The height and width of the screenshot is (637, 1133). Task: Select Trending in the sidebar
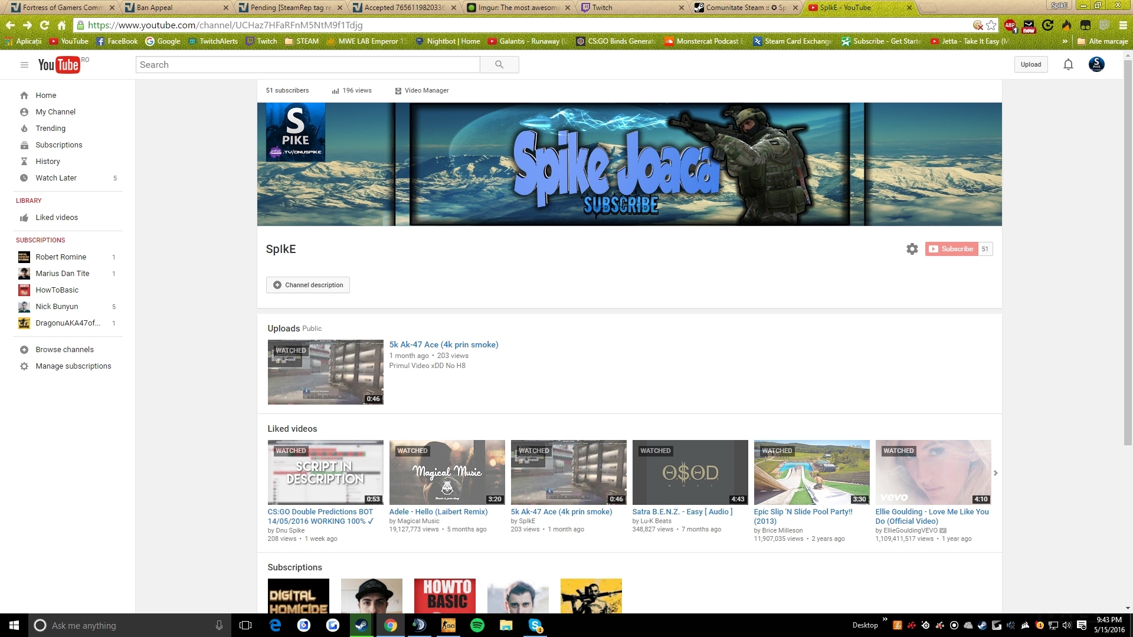50,129
